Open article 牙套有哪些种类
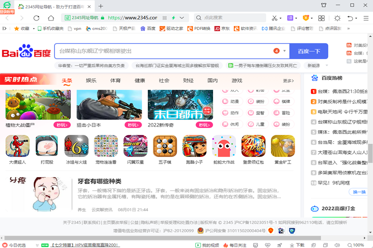Viewport: 373px width, 248px height. tap(99, 181)
